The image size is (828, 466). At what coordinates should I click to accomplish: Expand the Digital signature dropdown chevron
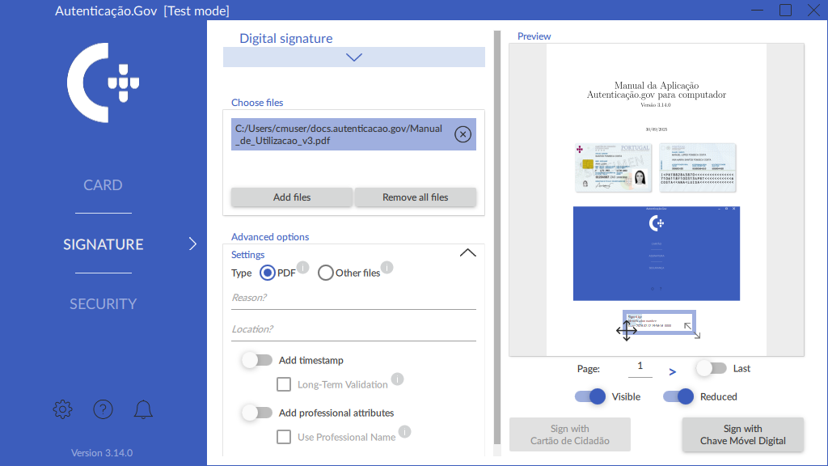pos(353,57)
